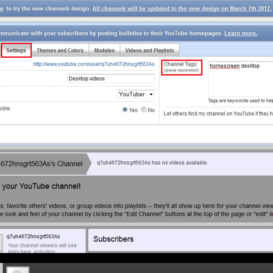Click the Channel Tags label

[181, 64]
